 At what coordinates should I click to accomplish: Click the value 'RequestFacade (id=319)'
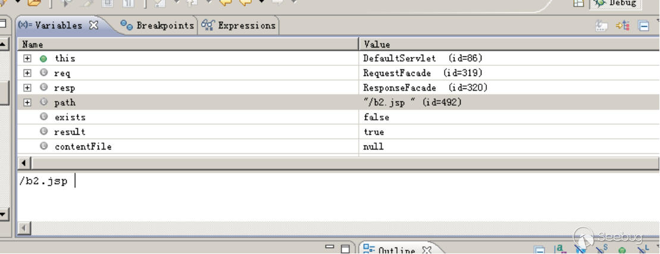[423, 73]
